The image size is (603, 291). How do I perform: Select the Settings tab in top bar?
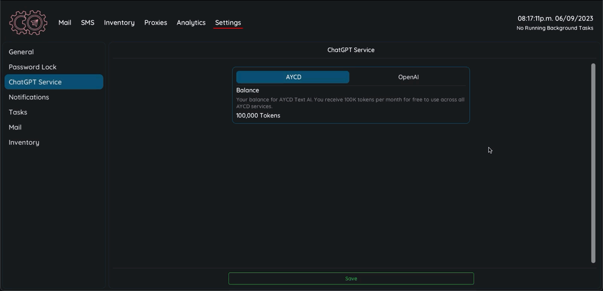(x=228, y=23)
